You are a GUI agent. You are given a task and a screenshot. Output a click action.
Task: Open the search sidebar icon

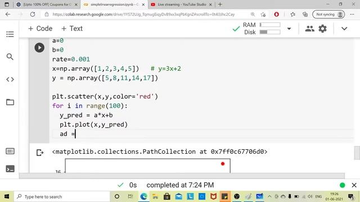tap(10, 57)
